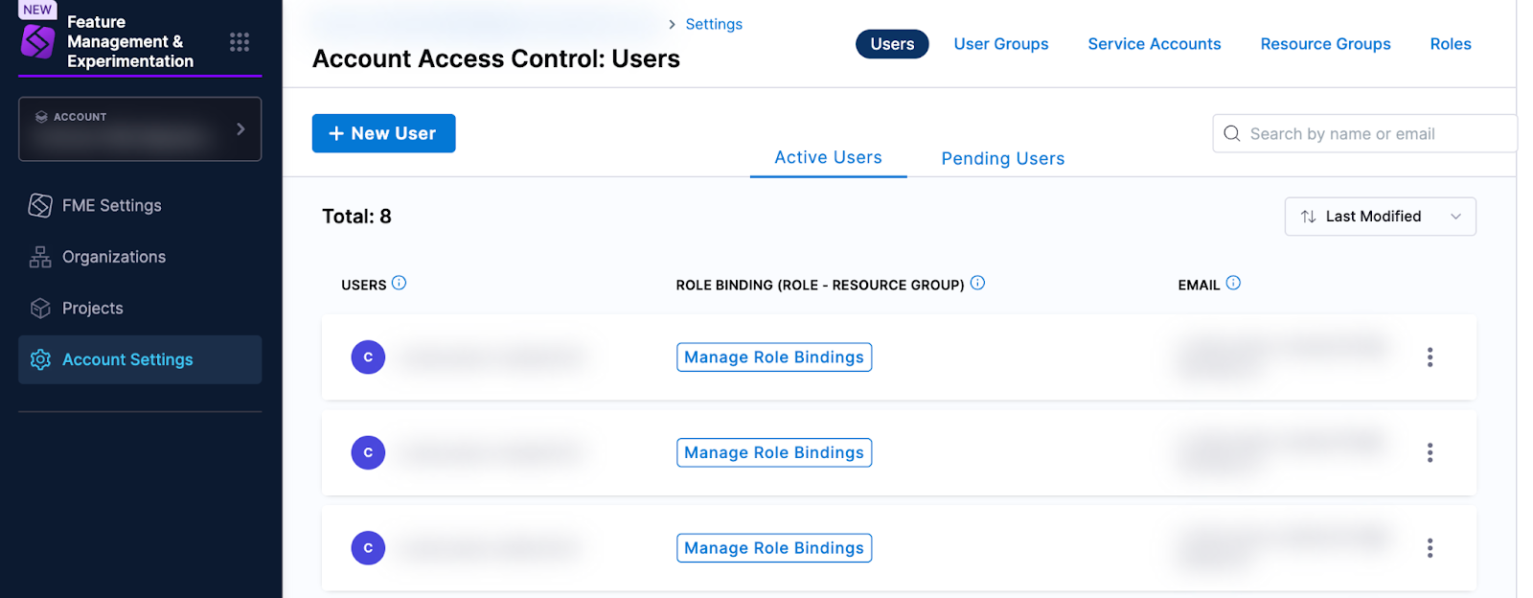
Task: Switch to the Pending Users tab
Action: coord(1002,158)
